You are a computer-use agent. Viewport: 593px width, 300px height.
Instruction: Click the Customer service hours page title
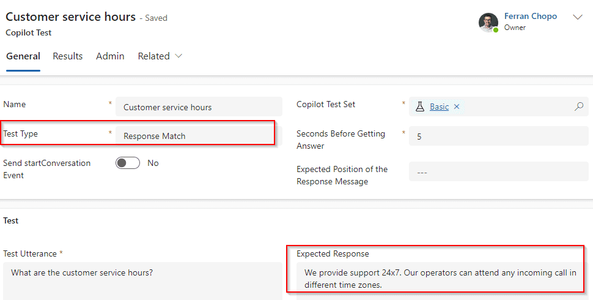(x=71, y=17)
